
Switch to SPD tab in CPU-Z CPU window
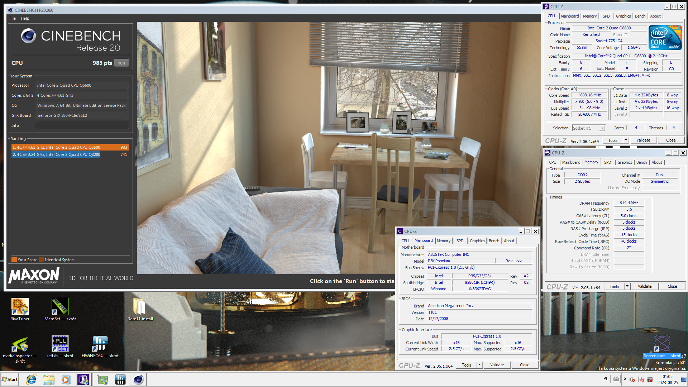(606, 16)
